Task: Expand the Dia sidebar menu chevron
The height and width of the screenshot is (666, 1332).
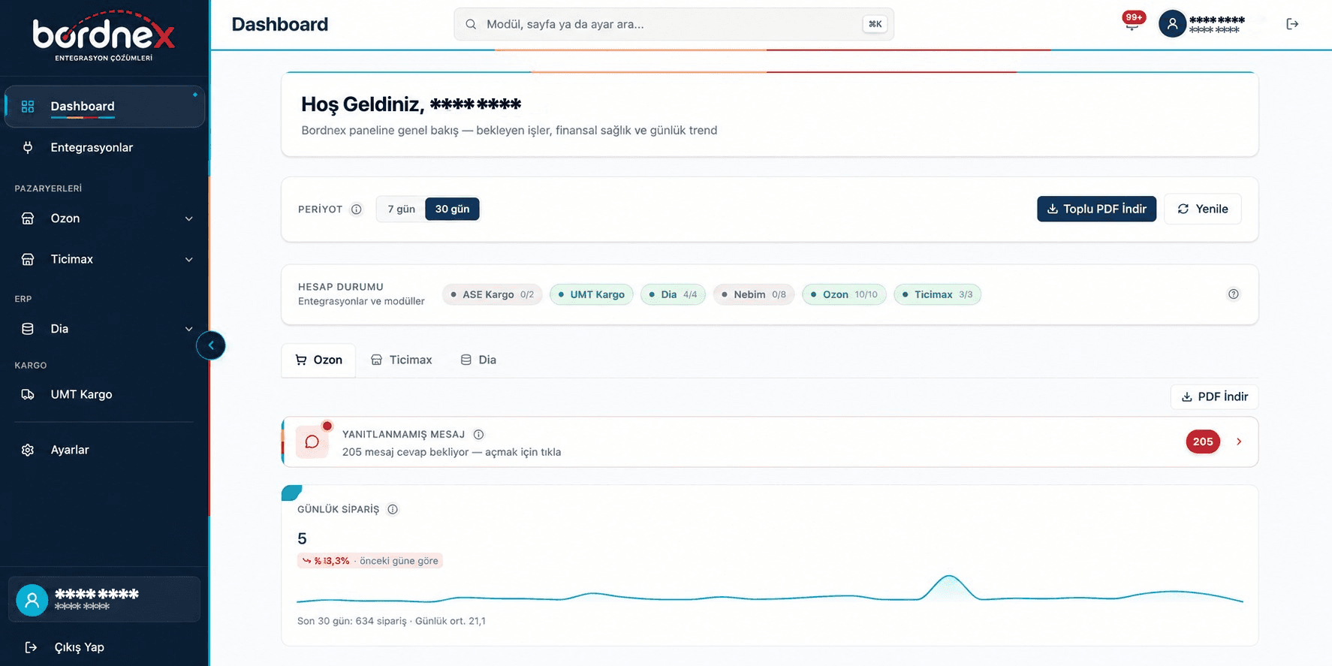Action: (x=189, y=329)
